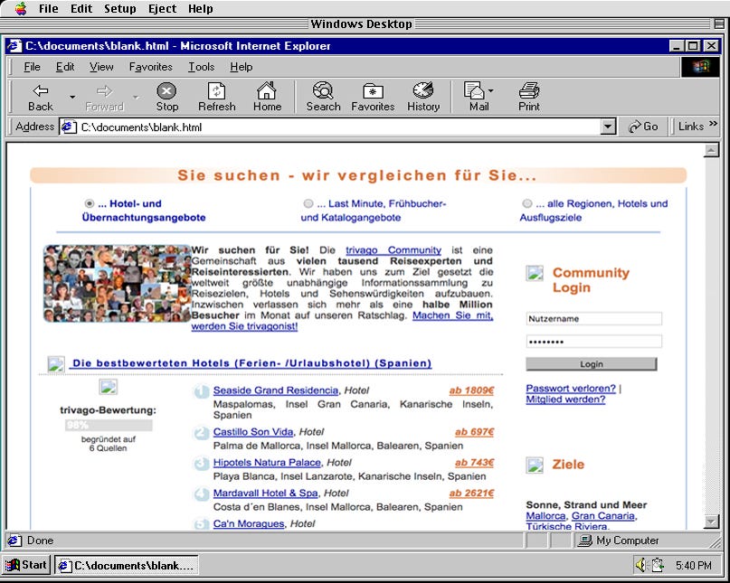The height and width of the screenshot is (583, 730).
Task: Click the ab 1809€ price link
Action: (471, 390)
